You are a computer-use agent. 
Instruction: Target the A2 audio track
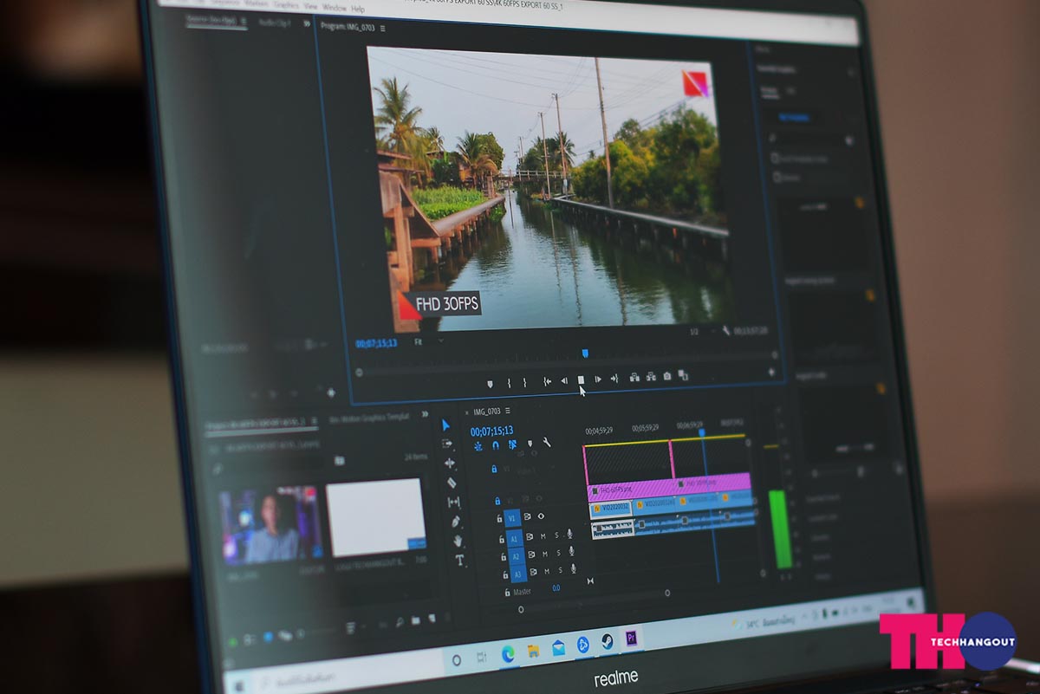pyautogui.click(x=516, y=555)
